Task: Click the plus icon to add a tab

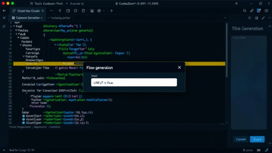Action: pos(111,11)
